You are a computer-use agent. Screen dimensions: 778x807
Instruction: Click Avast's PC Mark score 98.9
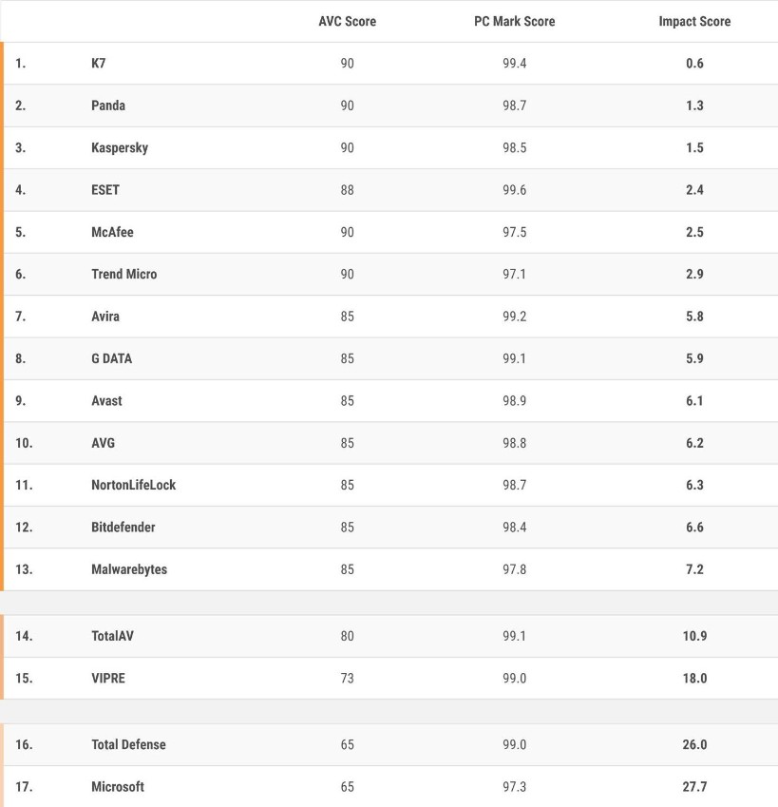point(514,400)
